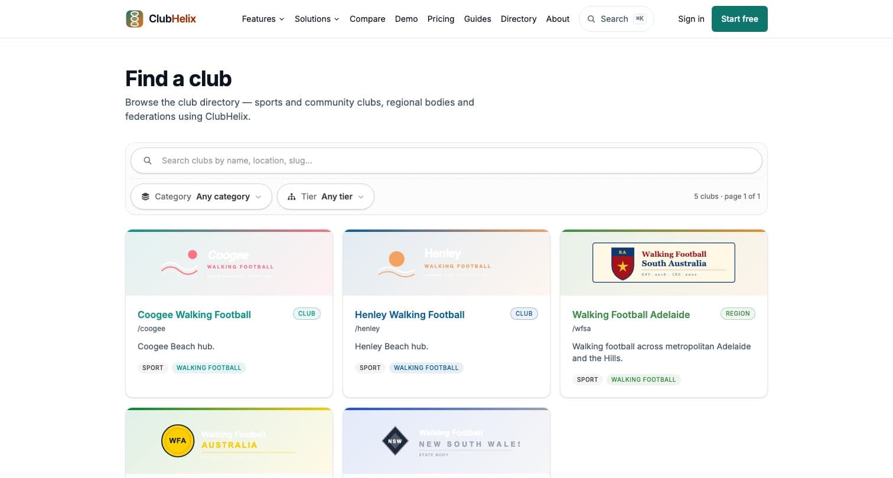Click WALKING FOOTBALL tag on Coogee card
The width and height of the screenshot is (893, 478).
pos(209,368)
